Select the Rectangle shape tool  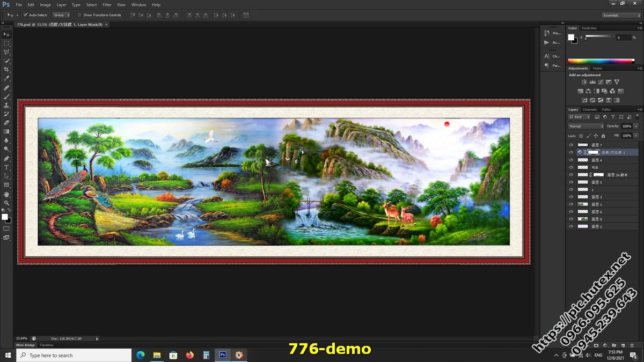[x=6, y=185]
